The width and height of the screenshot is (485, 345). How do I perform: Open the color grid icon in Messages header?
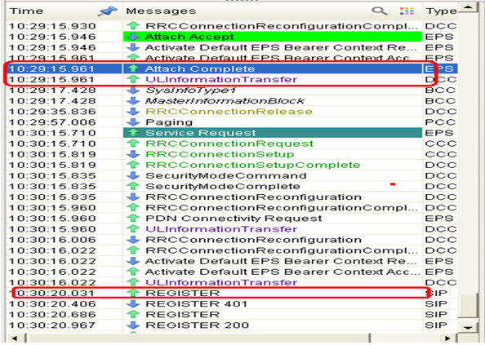pos(407,11)
